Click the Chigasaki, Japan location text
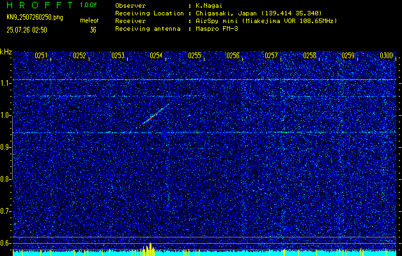This screenshot has height=256, width=402. click(259, 13)
